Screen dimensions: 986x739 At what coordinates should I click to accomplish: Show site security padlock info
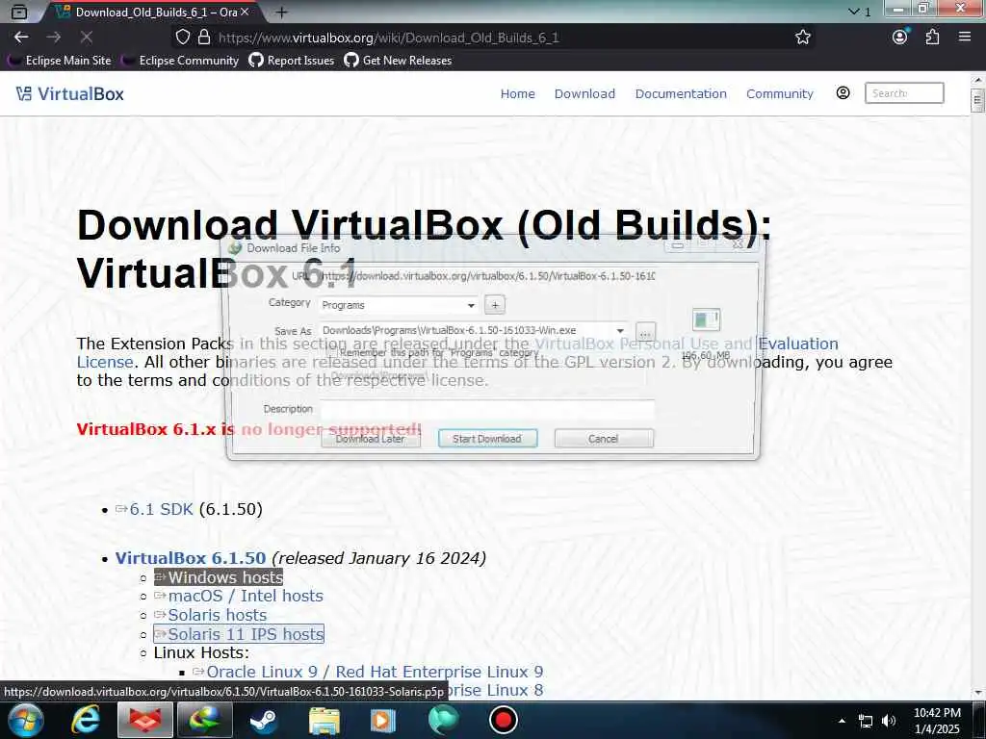click(x=204, y=38)
